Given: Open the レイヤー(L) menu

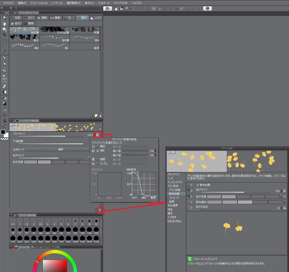Looking at the screenshot, I should coord(57,3).
